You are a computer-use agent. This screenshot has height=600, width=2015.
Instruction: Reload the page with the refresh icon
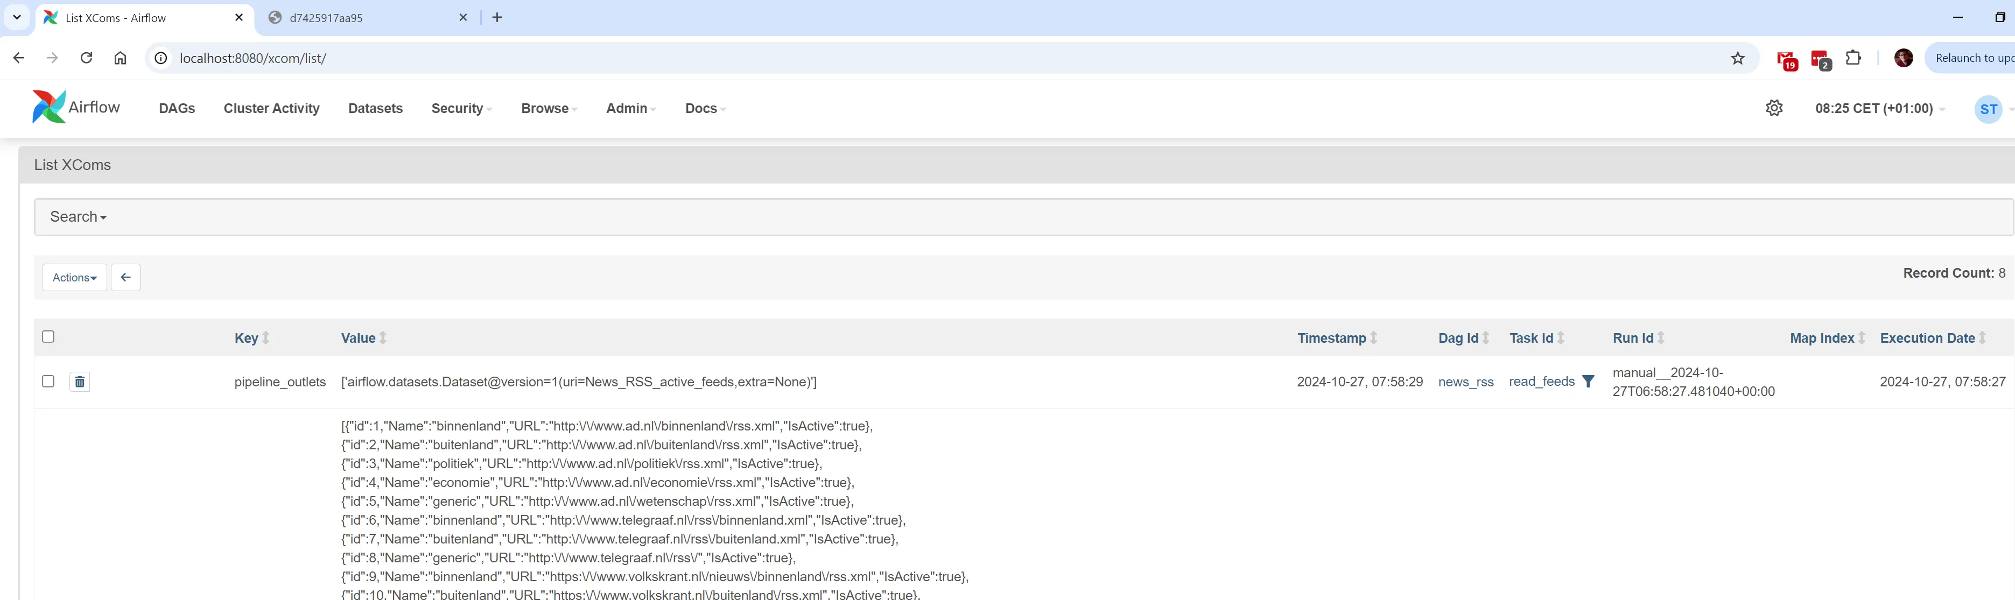click(87, 58)
